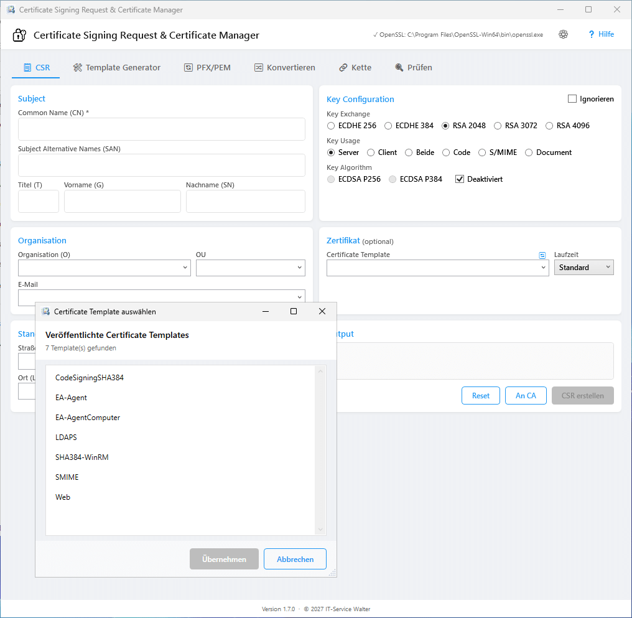The image size is (632, 618).
Task: Select ECDHE 384 key exchange
Action: [388, 126]
